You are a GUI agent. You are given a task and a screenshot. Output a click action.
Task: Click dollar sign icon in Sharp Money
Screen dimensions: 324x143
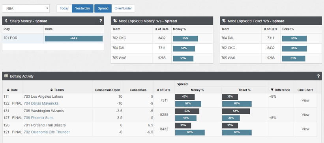(x=6, y=21)
